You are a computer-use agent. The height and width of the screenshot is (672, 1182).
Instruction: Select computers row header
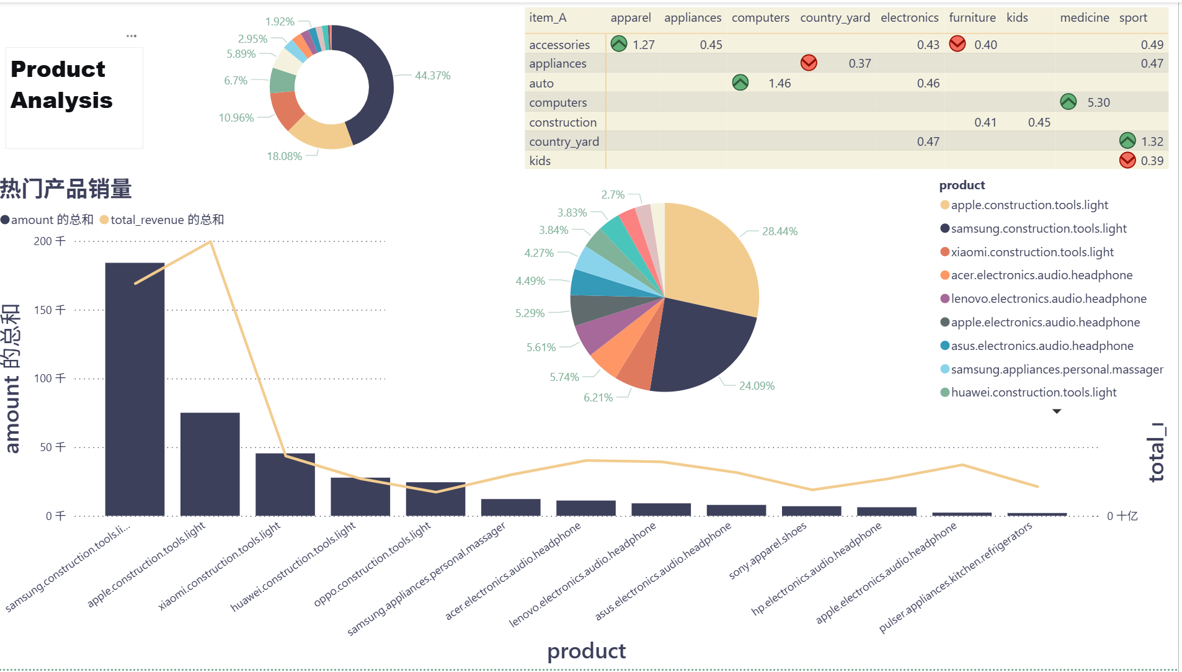point(558,102)
